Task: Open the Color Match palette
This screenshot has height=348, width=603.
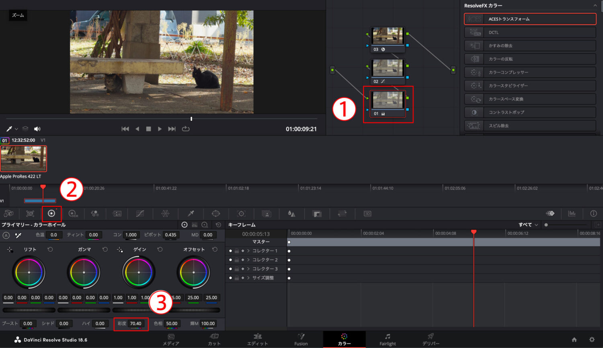Action: [30, 214]
